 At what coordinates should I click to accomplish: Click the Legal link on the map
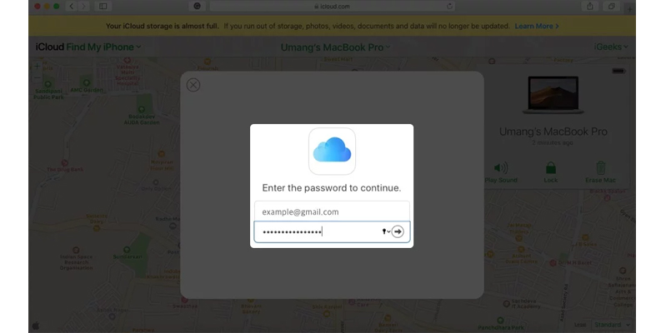(x=580, y=325)
